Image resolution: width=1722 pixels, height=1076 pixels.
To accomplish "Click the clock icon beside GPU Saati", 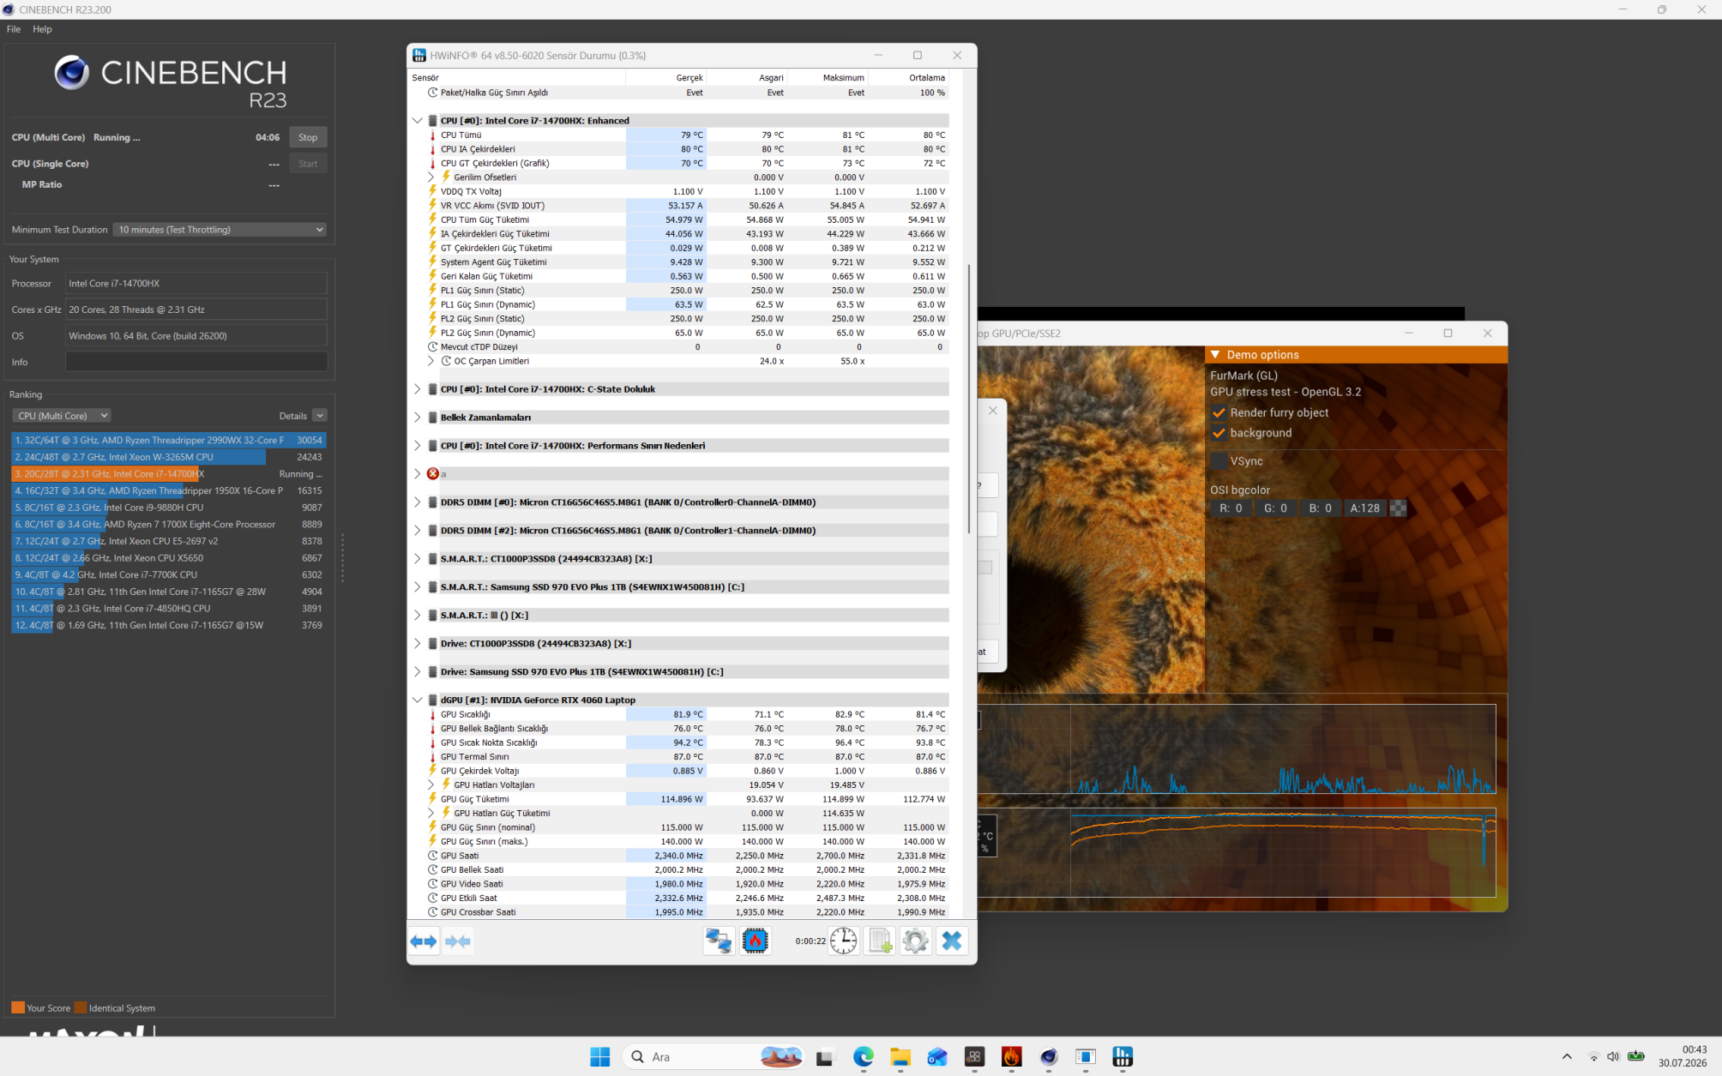I will pyautogui.click(x=433, y=856).
